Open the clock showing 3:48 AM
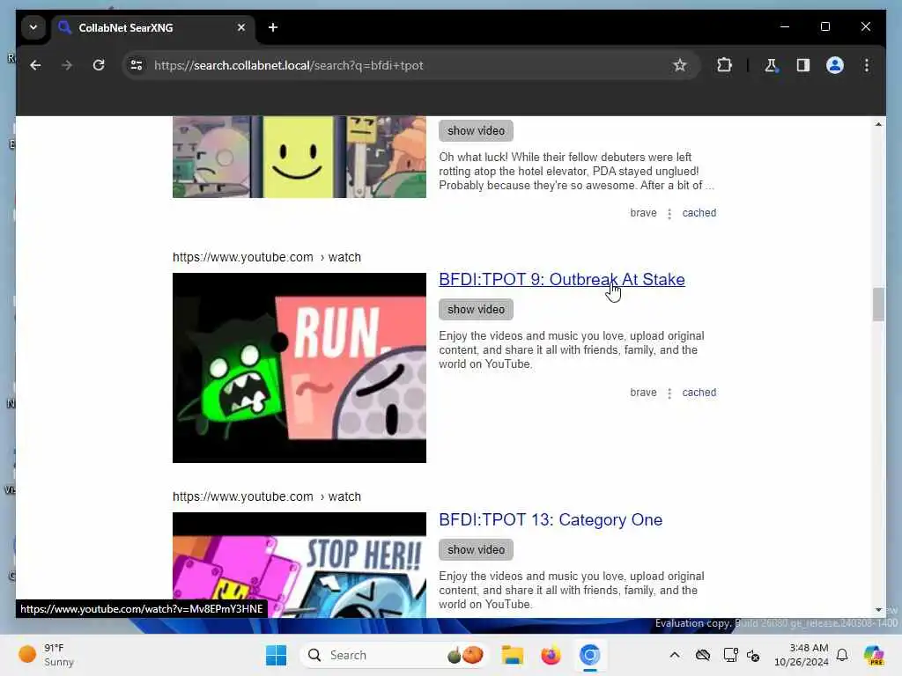This screenshot has width=902, height=676. tap(801, 655)
